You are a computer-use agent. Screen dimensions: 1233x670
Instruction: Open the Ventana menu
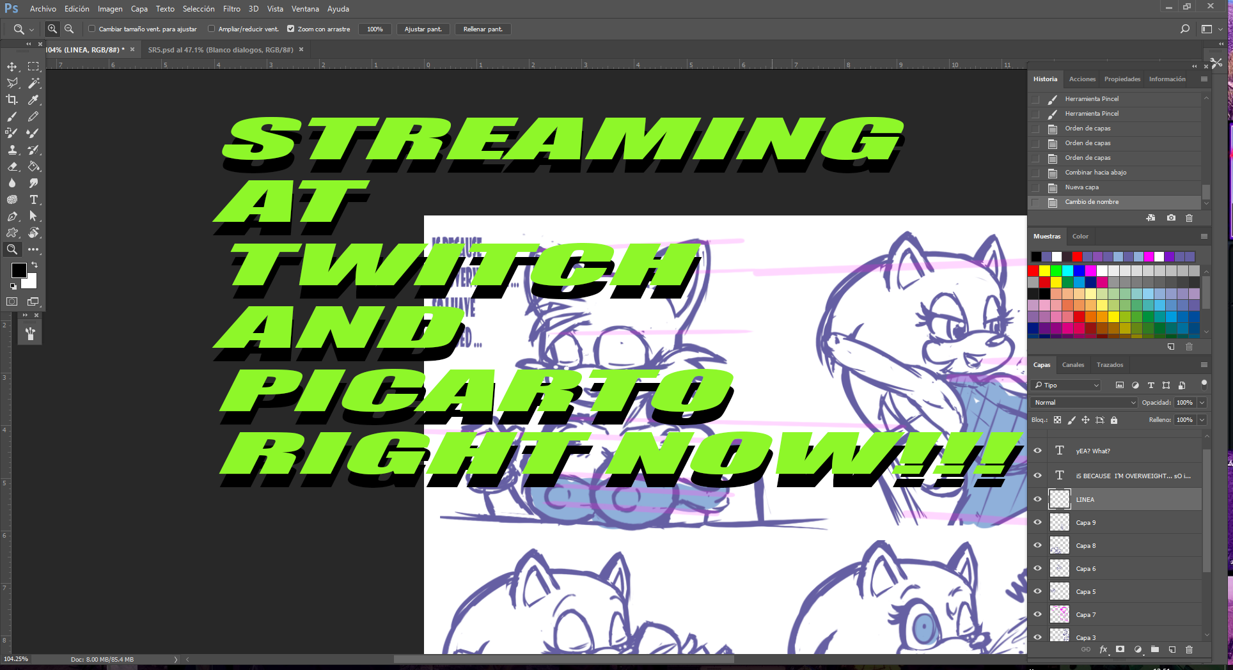[305, 9]
